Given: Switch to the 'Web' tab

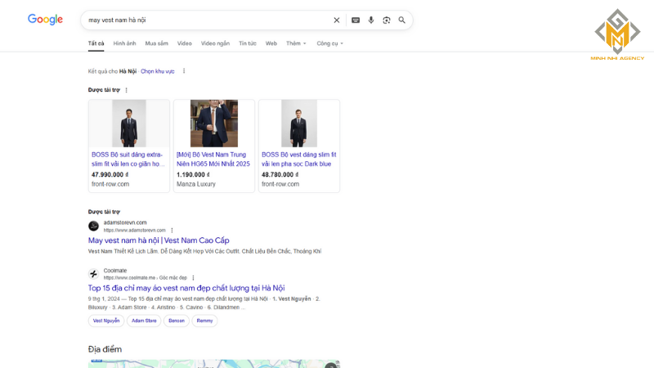Looking at the screenshot, I should point(271,43).
